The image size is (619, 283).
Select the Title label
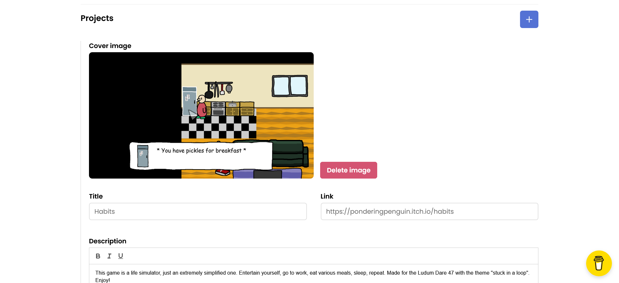pos(96,196)
